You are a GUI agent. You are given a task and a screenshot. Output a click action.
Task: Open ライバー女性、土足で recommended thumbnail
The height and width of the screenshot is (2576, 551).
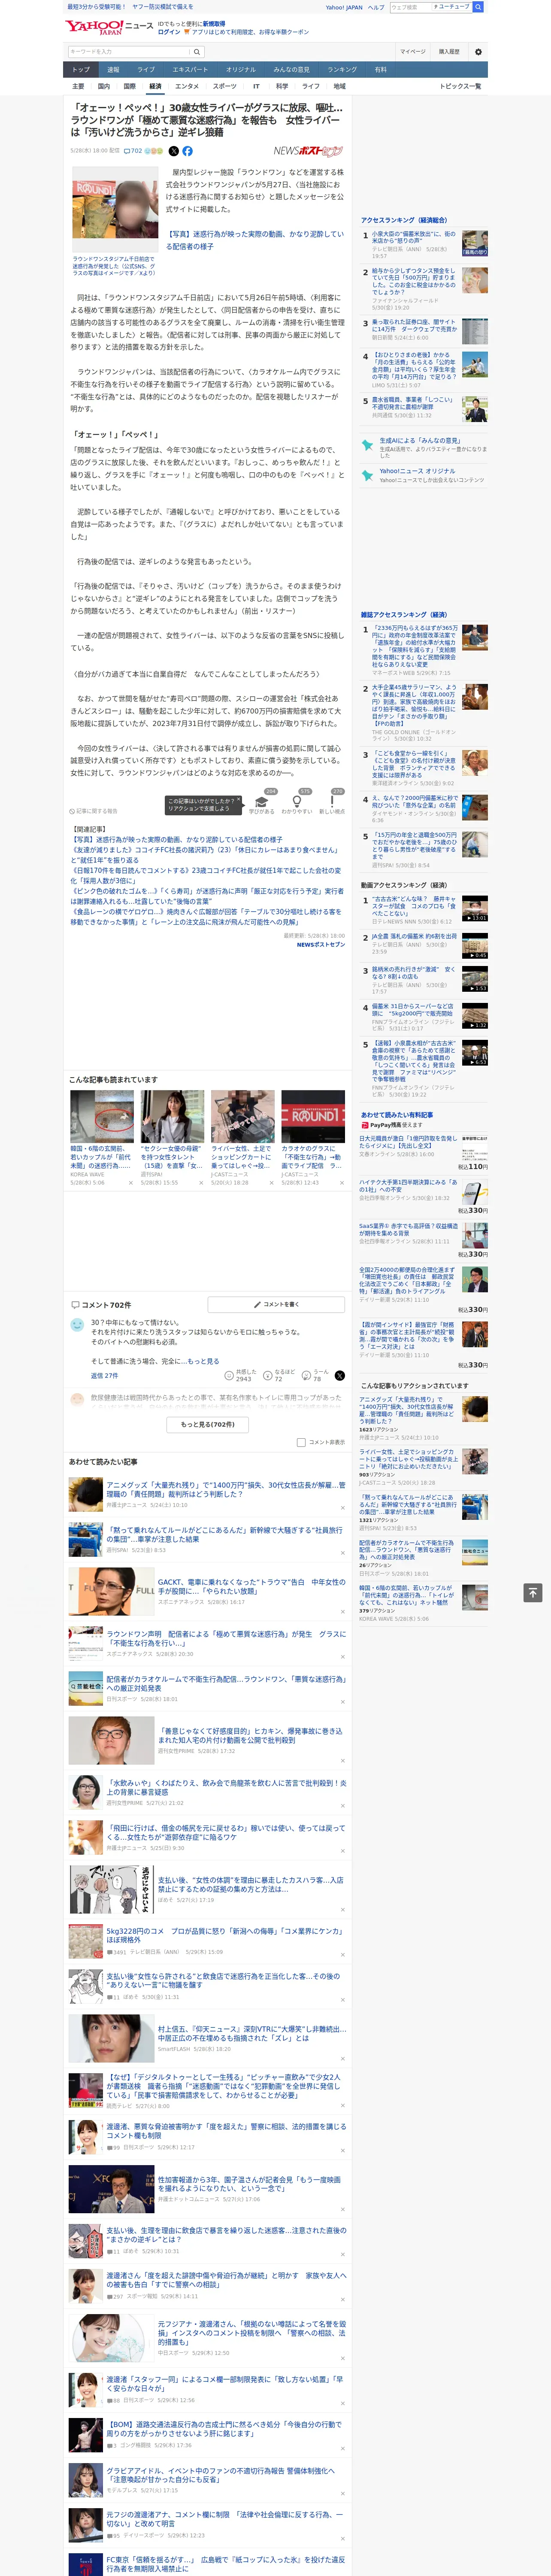click(x=243, y=1116)
